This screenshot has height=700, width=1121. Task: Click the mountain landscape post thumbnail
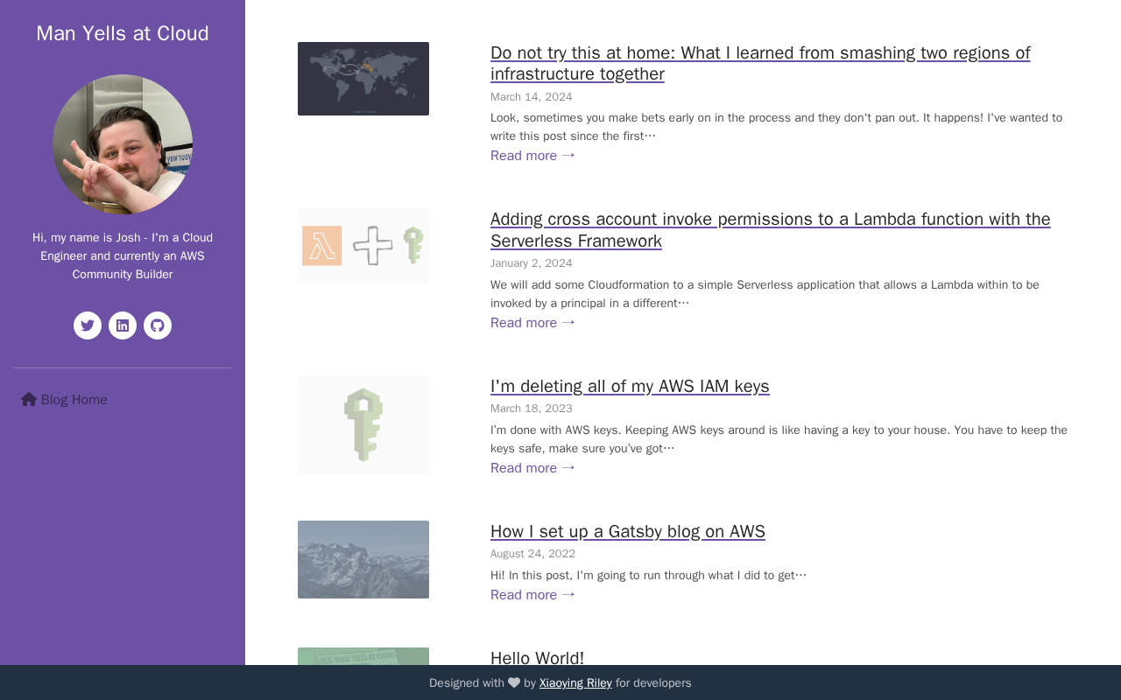tap(363, 560)
